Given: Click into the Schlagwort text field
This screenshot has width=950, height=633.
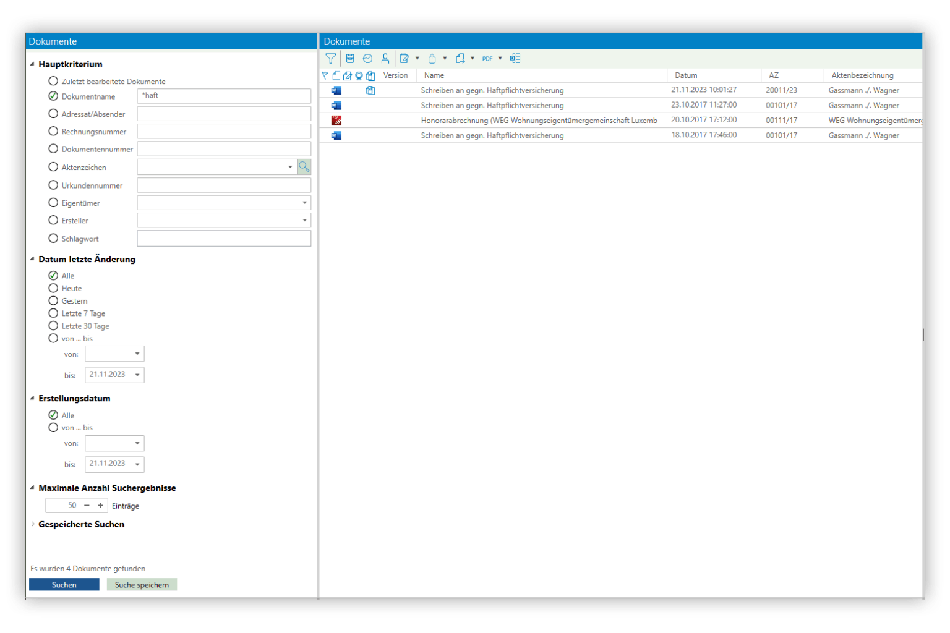Looking at the screenshot, I should tap(224, 239).
